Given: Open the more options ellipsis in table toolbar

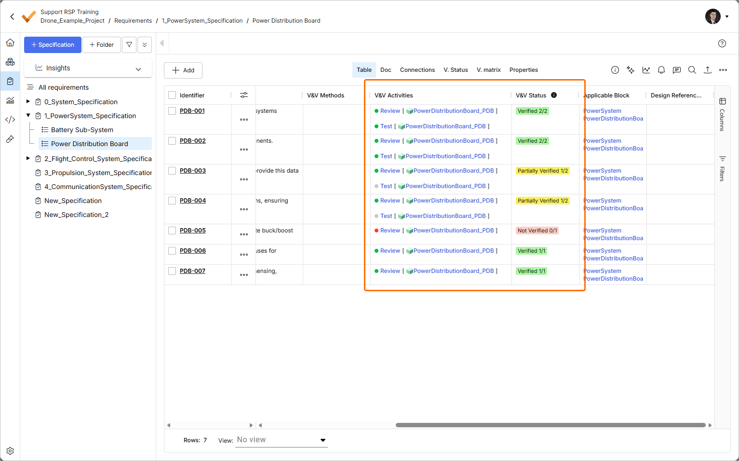Looking at the screenshot, I should (x=723, y=70).
